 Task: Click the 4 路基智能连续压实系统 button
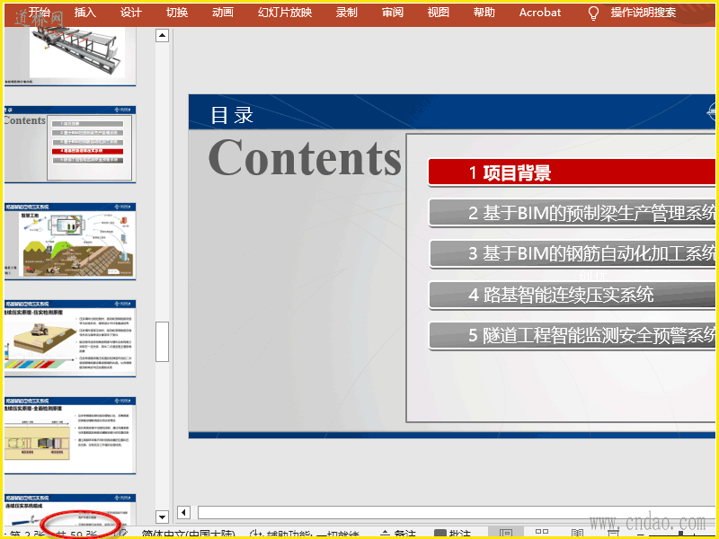coord(572,295)
